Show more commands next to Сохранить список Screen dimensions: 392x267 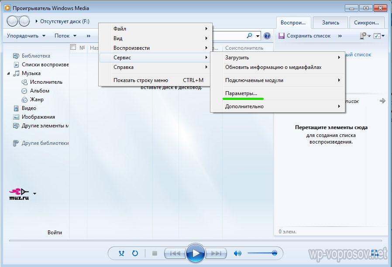(340, 36)
